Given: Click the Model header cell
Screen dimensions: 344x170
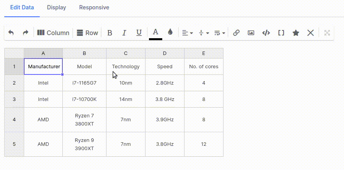Looking at the screenshot, I should [85, 66].
